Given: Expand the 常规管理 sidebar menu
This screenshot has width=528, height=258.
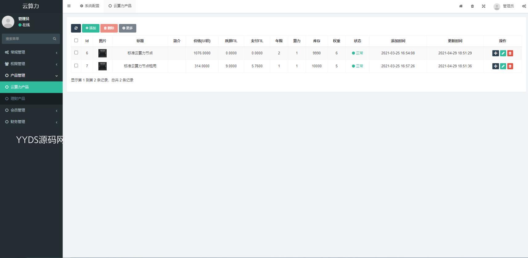Looking at the screenshot, I should (31, 52).
